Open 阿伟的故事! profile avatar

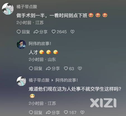coord(21,44)
